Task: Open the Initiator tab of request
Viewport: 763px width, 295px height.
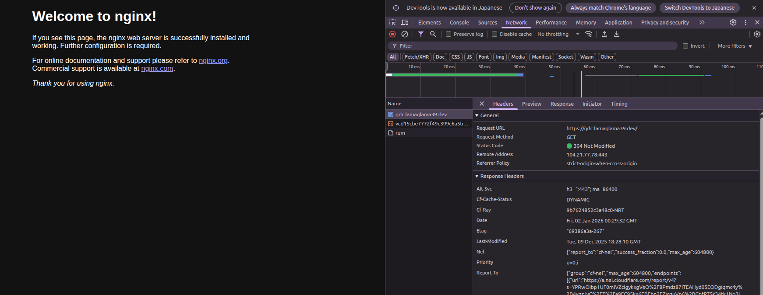Action: click(592, 104)
